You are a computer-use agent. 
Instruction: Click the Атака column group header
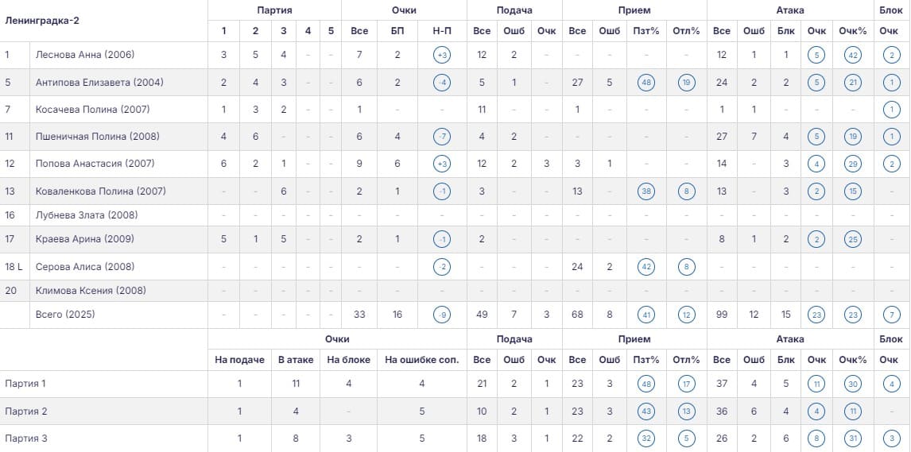(790, 10)
